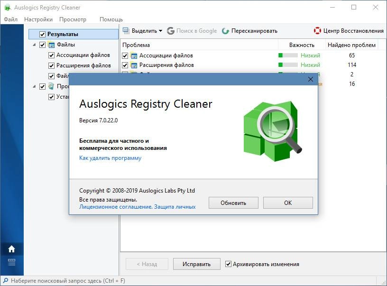Click the Обновить button
Image resolution: width=387 pixels, height=286 pixels.
coord(233,203)
